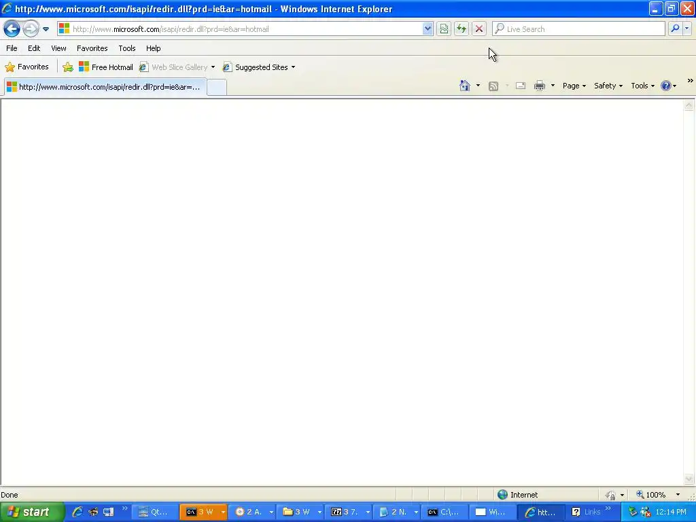Open Web Slice Gallery link
Screen dimensions: 696x522
173,67
